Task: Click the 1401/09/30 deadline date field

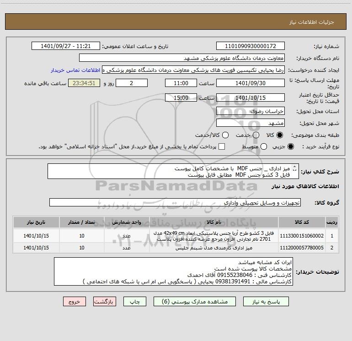Action: [x=251, y=83]
